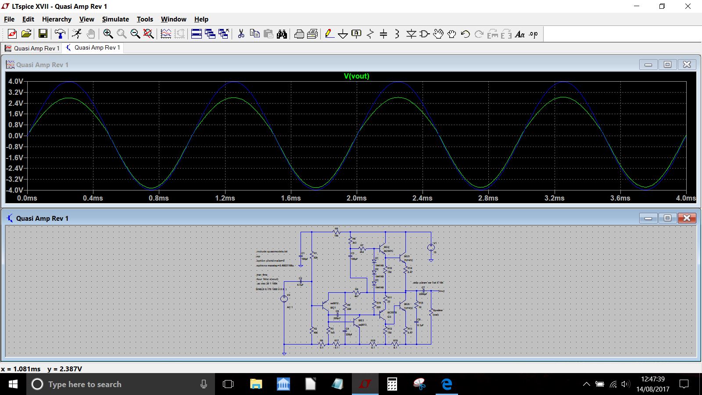Select the Cut scissors tool

point(241,34)
